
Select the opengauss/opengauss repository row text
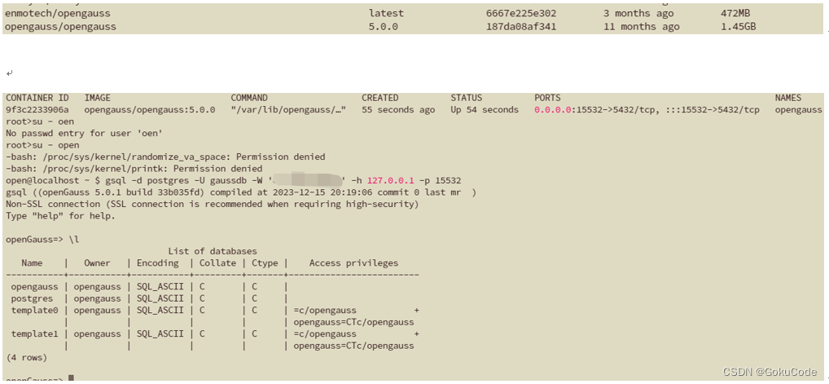[x=61, y=26]
